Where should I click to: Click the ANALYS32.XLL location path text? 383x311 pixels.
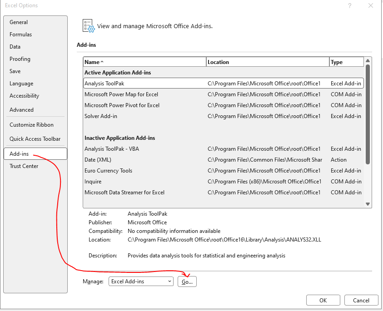coord(224,240)
